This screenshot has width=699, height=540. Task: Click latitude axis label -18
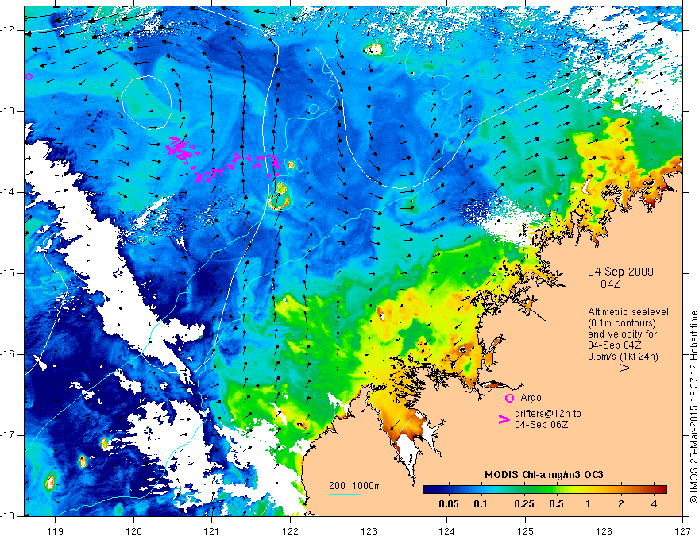[x=10, y=516]
